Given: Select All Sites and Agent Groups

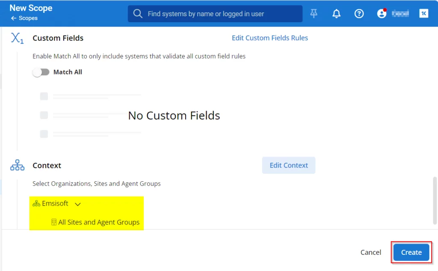Looking at the screenshot, I should [98, 222].
